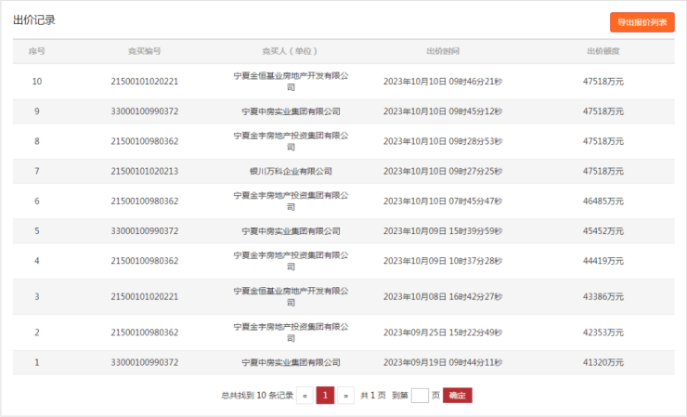687x417 pixels.
Task: Select bidder number in row 4
Action: pyautogui.click(x=145, y=261)
